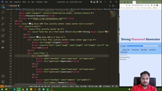Viewport: 162px width, 91px height.
Task: Open the View menu
Action: click(x=24, y=2)
